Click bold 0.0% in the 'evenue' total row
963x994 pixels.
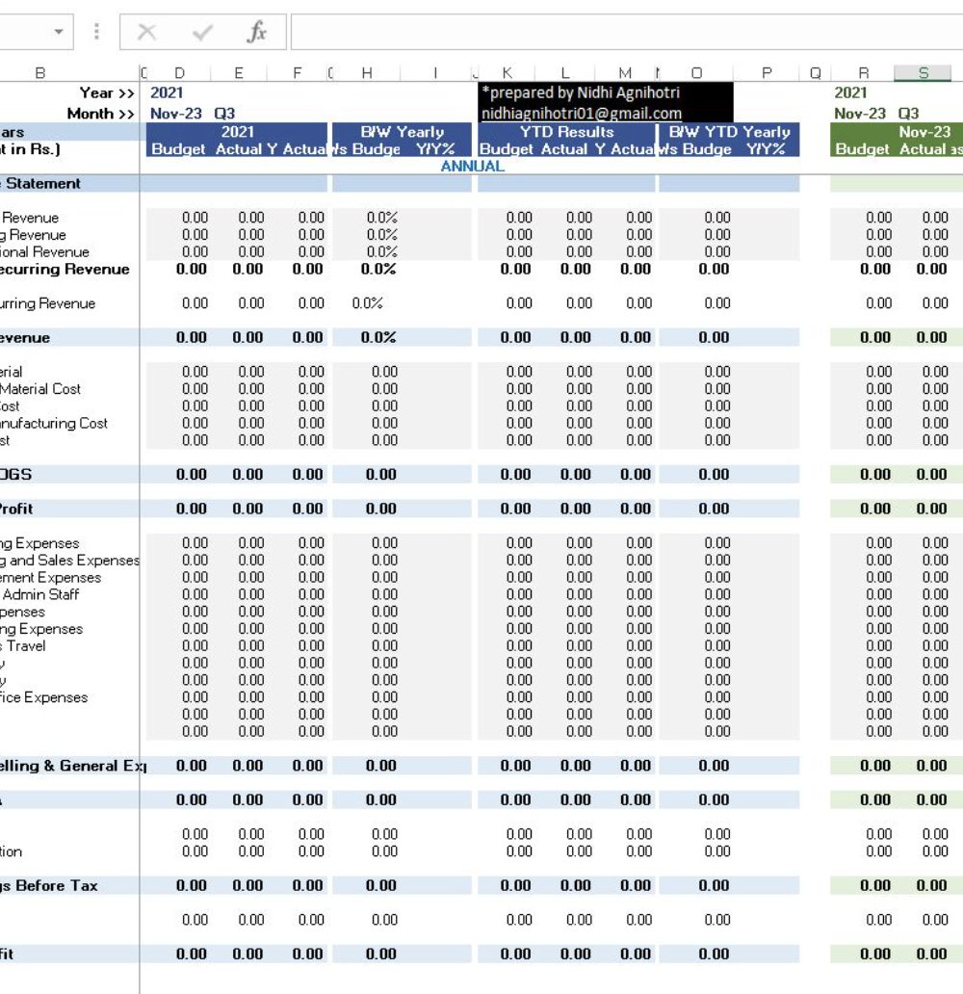pos(378,337)
